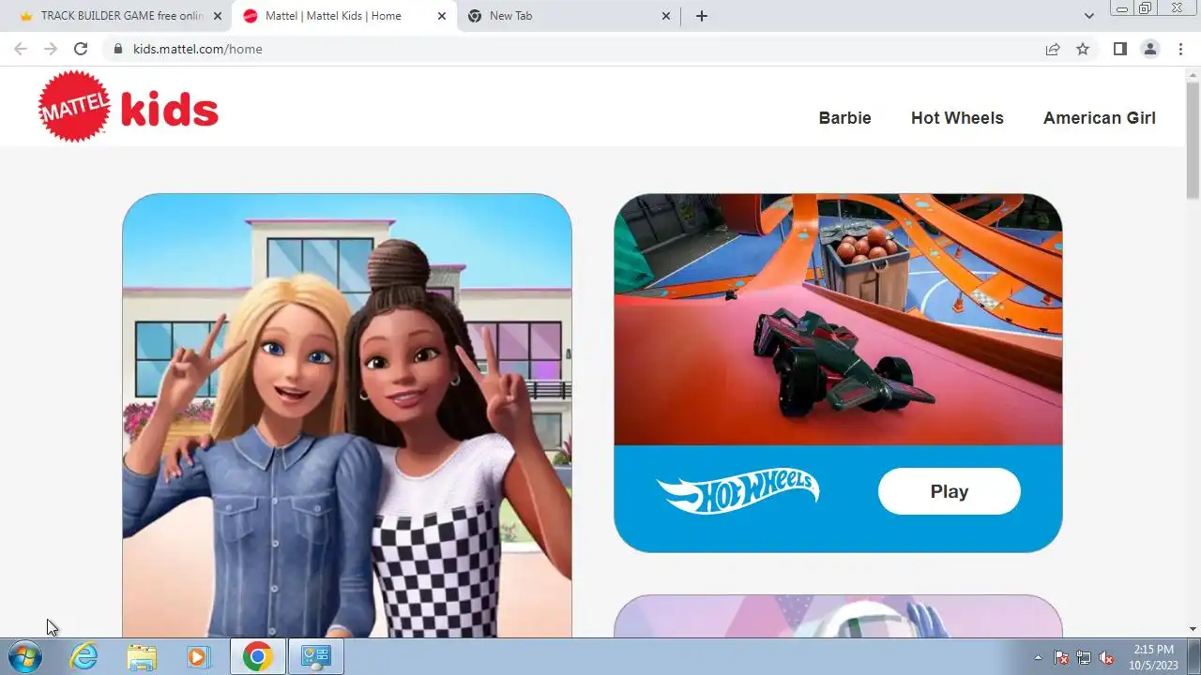Show hidden system tray icons
1201x675 pixels.
point(1038,657)
